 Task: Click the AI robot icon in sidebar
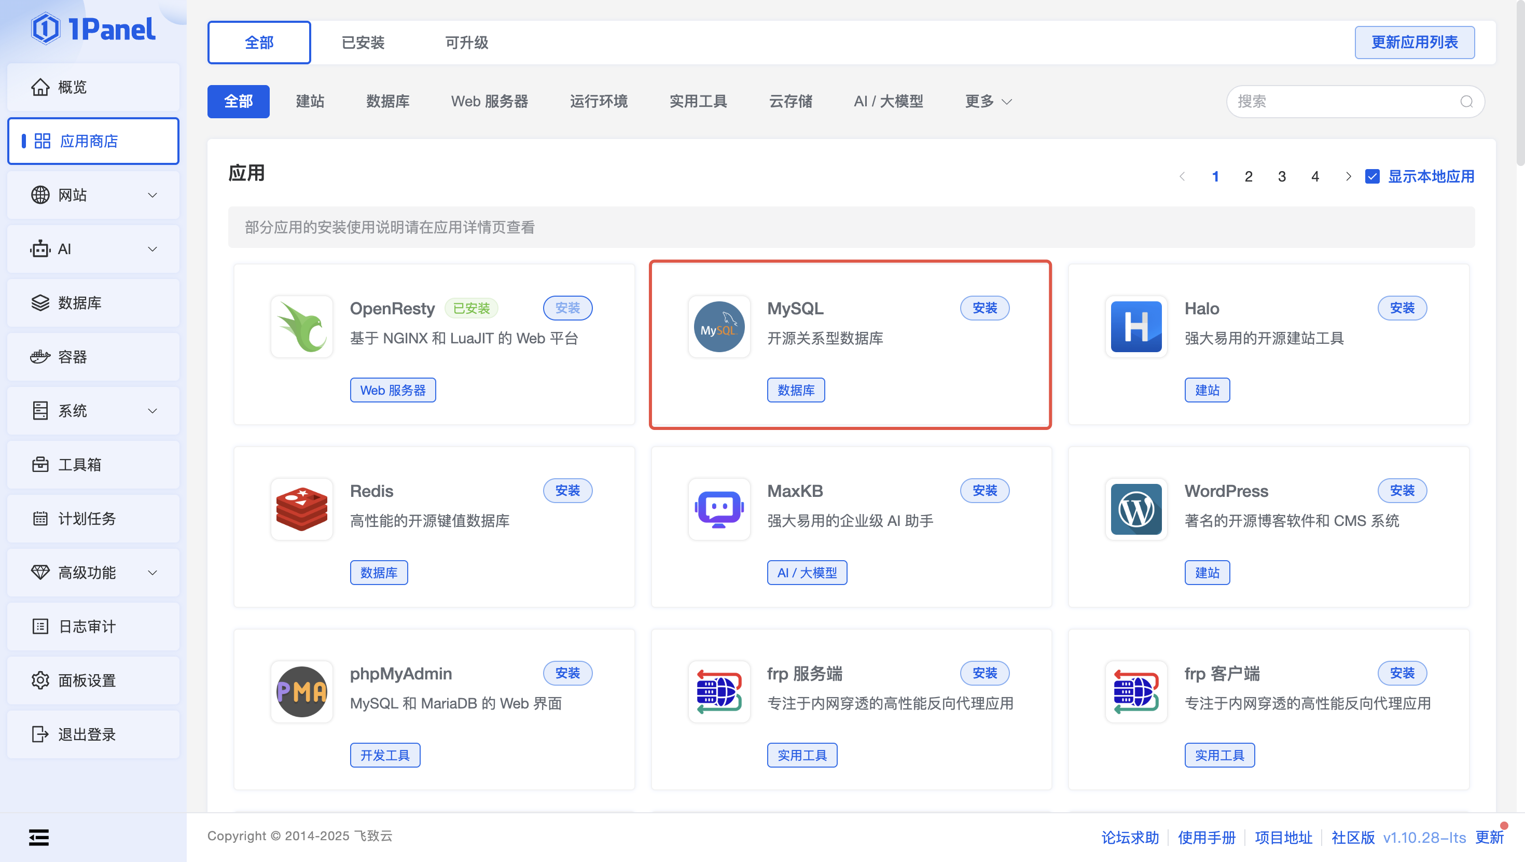(x=40, y=248)
